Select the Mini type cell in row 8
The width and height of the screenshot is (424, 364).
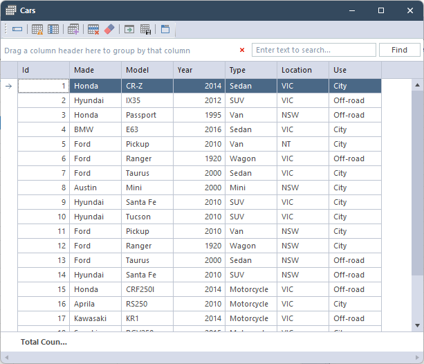pos(251,188)
